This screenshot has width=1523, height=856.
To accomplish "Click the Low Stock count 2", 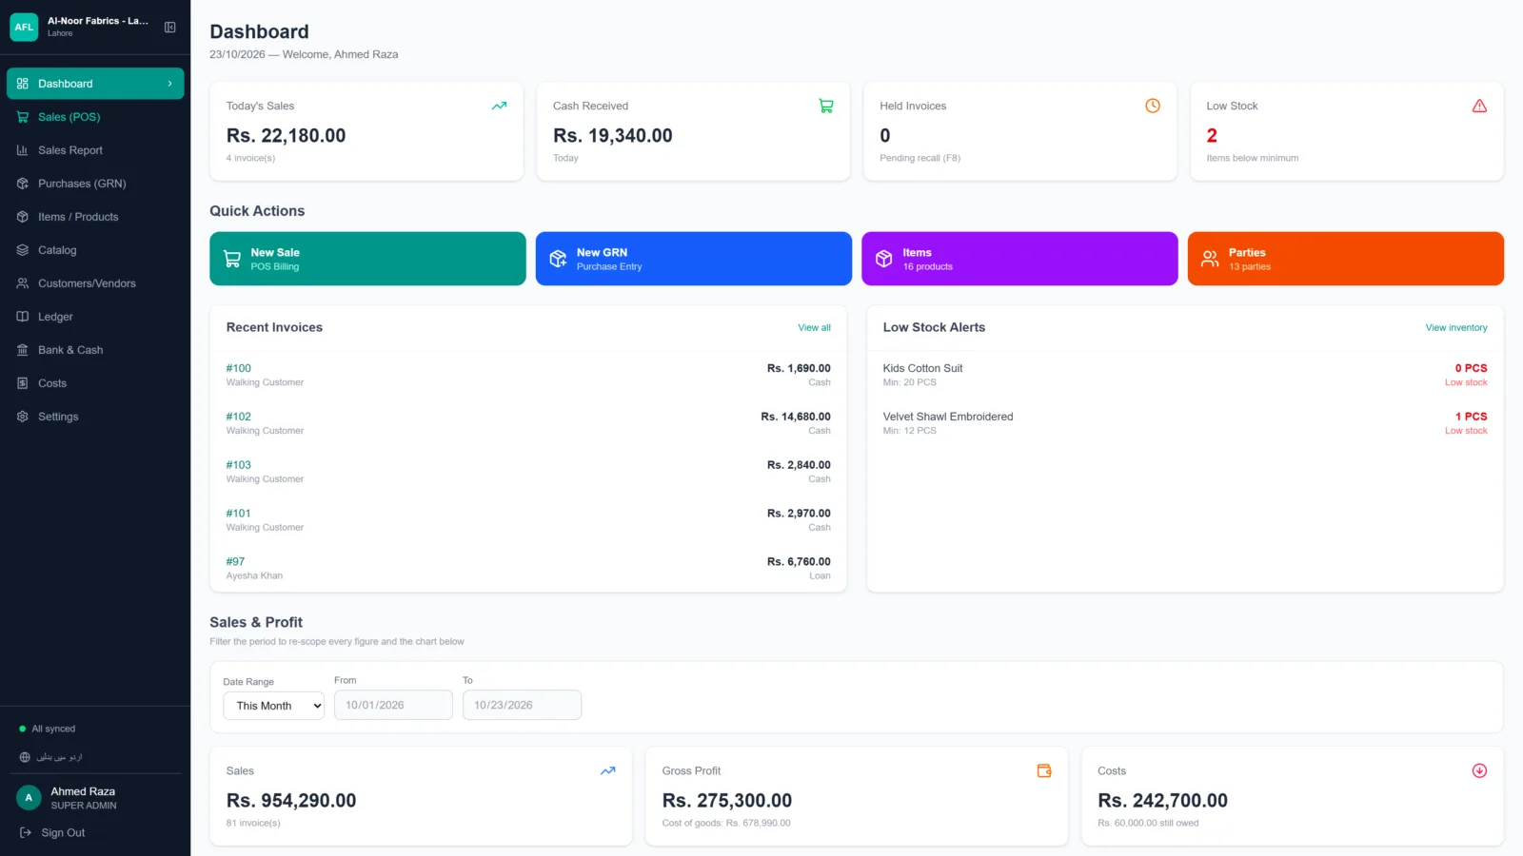I will [x=1212, y=135].
